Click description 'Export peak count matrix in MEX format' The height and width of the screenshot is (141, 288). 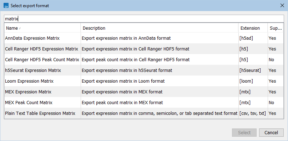[x=122, y=102]
